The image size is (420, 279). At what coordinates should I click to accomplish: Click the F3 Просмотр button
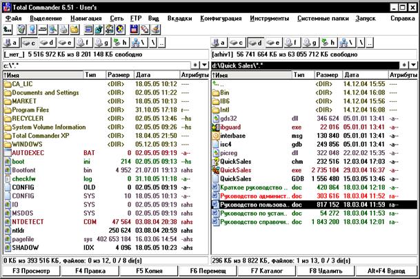(31, 271)
